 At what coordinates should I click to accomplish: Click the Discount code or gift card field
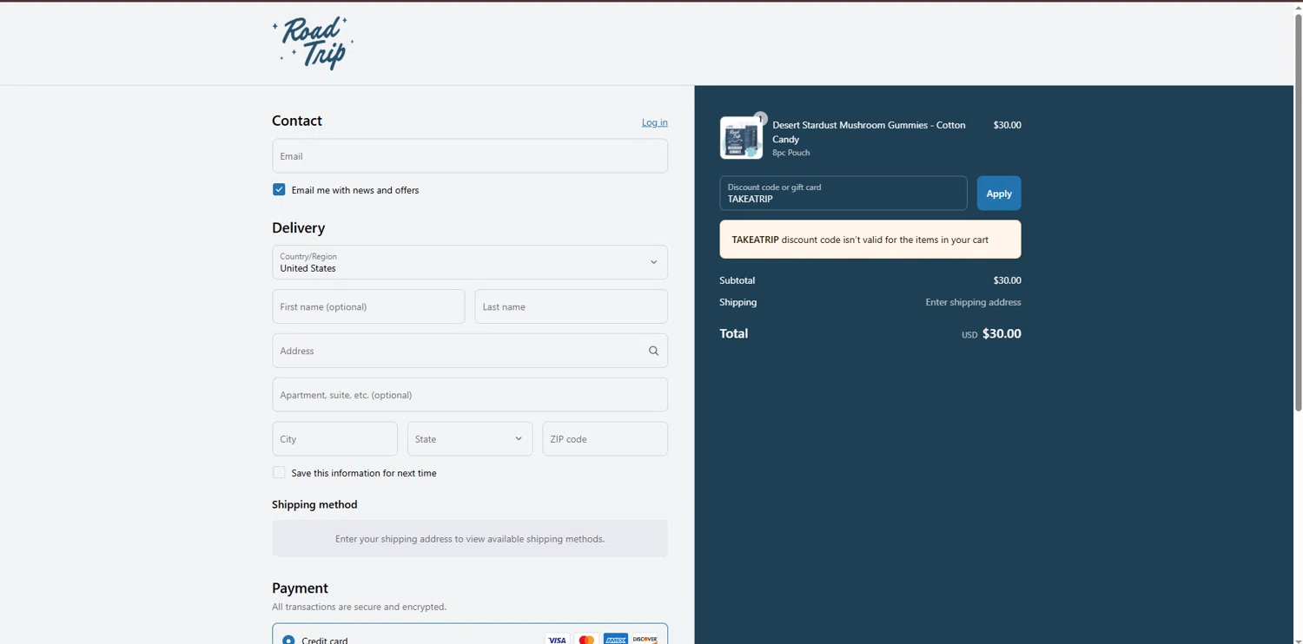coord(843,194)
